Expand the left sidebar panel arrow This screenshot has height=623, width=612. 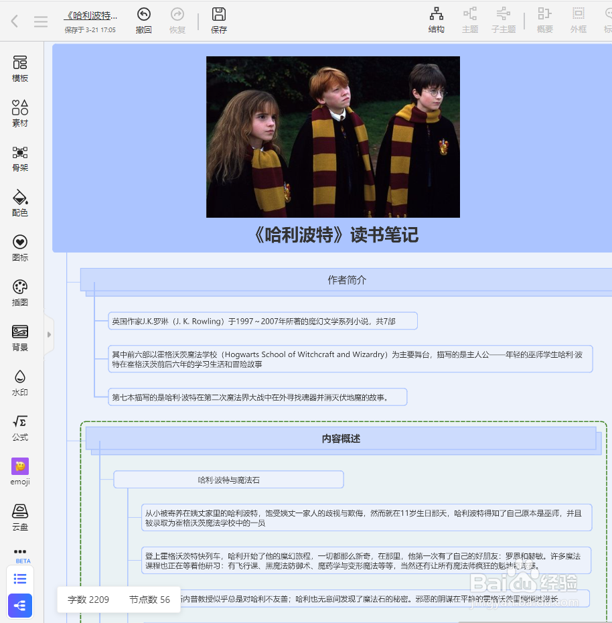[49, 334]
